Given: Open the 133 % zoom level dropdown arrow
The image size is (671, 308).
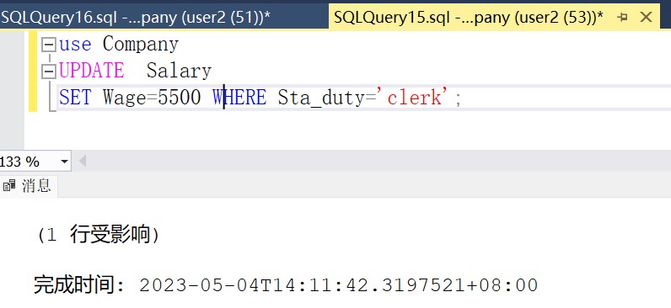Looking at the screenshot, I should pyautogui.click(x=65, y=162).
